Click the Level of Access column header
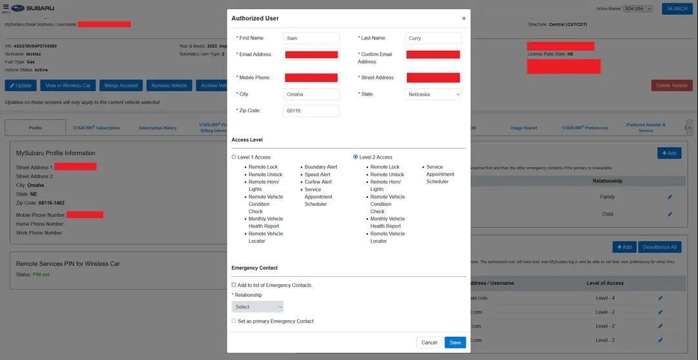 (x=605, y=283)
